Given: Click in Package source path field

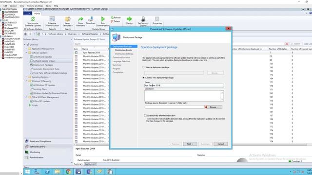Looking at the screenshot, I should (175, 107).
